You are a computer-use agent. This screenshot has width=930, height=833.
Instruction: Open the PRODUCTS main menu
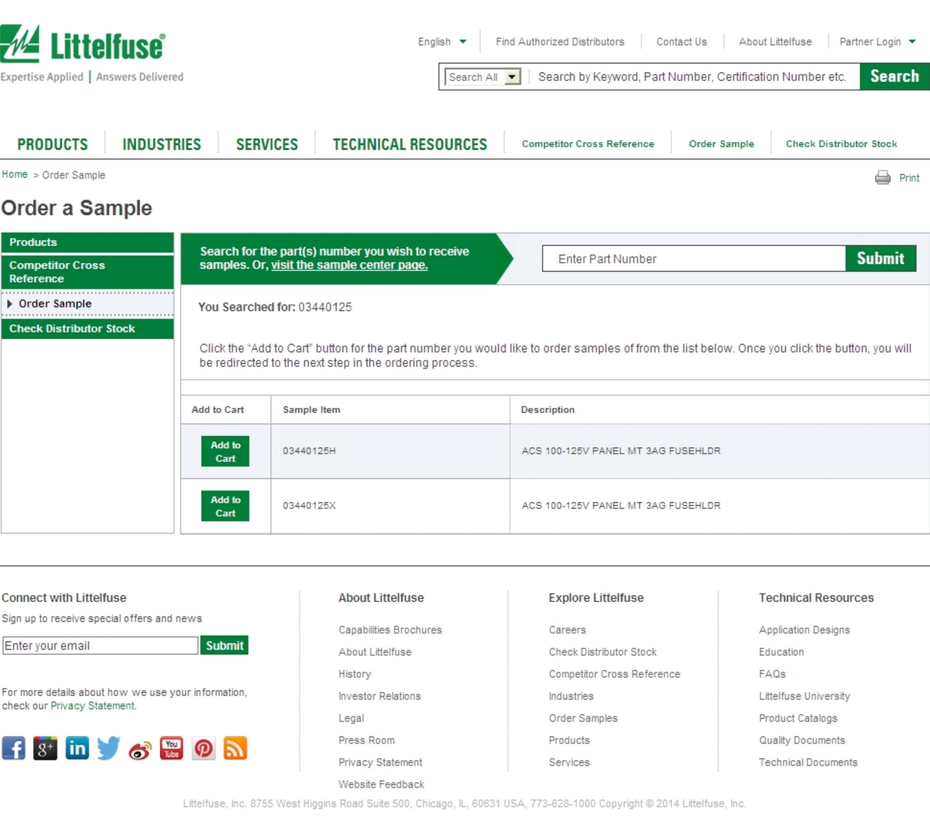[53, 144]
